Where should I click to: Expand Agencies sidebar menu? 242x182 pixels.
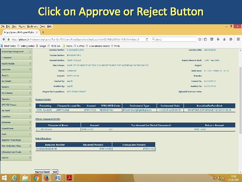pyautogui.click(x=16, y=99)
